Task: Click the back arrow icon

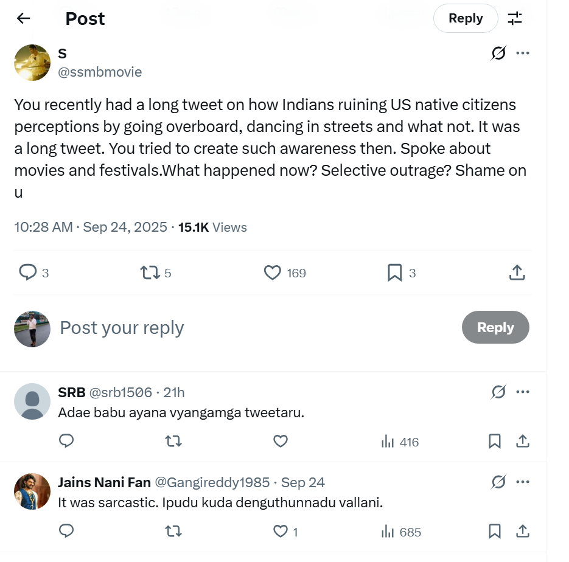Action: tap(23, 18)
